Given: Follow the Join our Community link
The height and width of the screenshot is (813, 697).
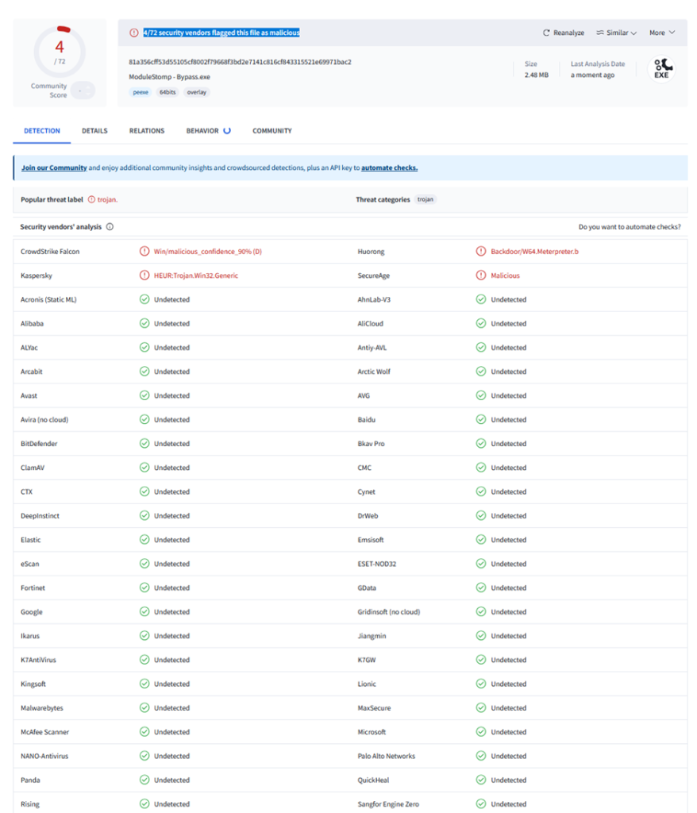Looking at the screenshot, I should point(54,168).
